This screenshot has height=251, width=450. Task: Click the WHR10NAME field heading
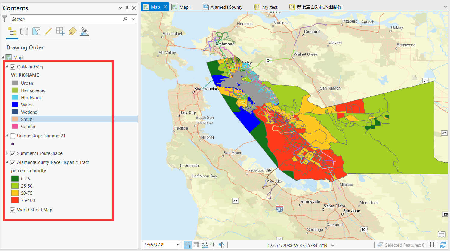tap(25, 75)
